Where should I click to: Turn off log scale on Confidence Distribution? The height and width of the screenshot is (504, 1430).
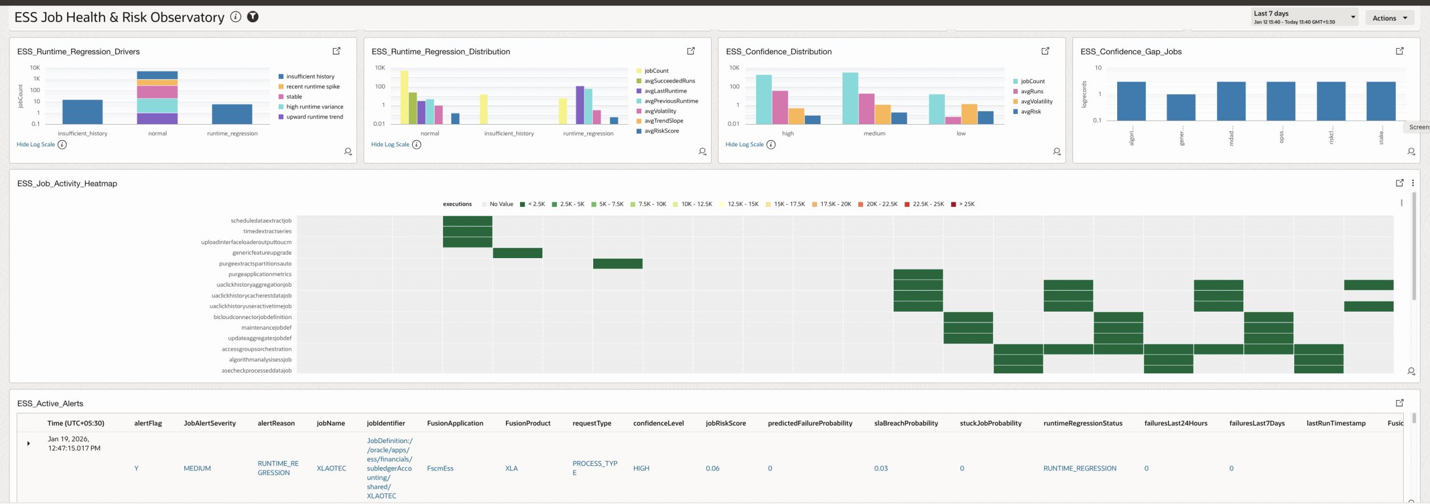[744, 145]
